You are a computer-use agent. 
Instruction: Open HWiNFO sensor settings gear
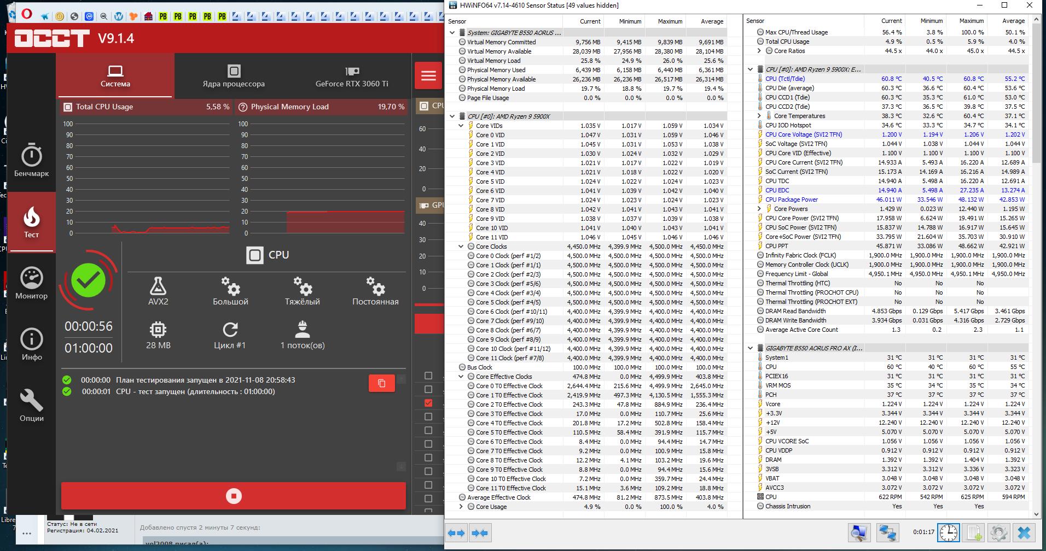point(999,532)
